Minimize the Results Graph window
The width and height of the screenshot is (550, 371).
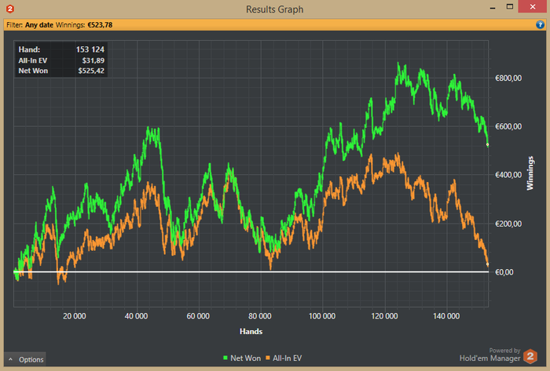493,7
